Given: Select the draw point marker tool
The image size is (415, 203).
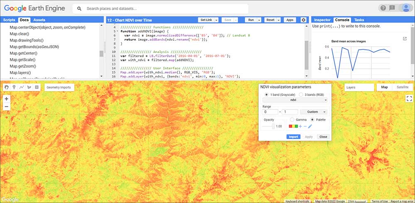Looking at the screenshot, I should tap(14, 87).
